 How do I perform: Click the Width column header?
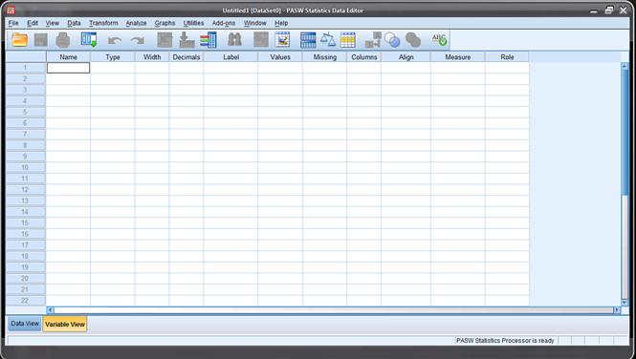pos(152,57)
